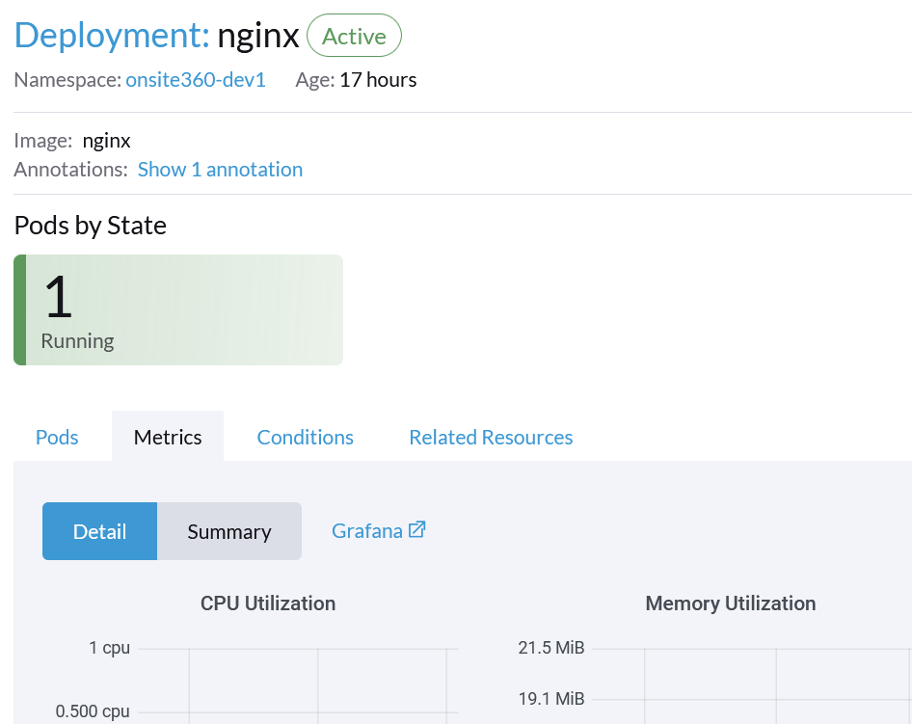
Task: Click the Memory Utilization chart title
Action: (730, 603)
